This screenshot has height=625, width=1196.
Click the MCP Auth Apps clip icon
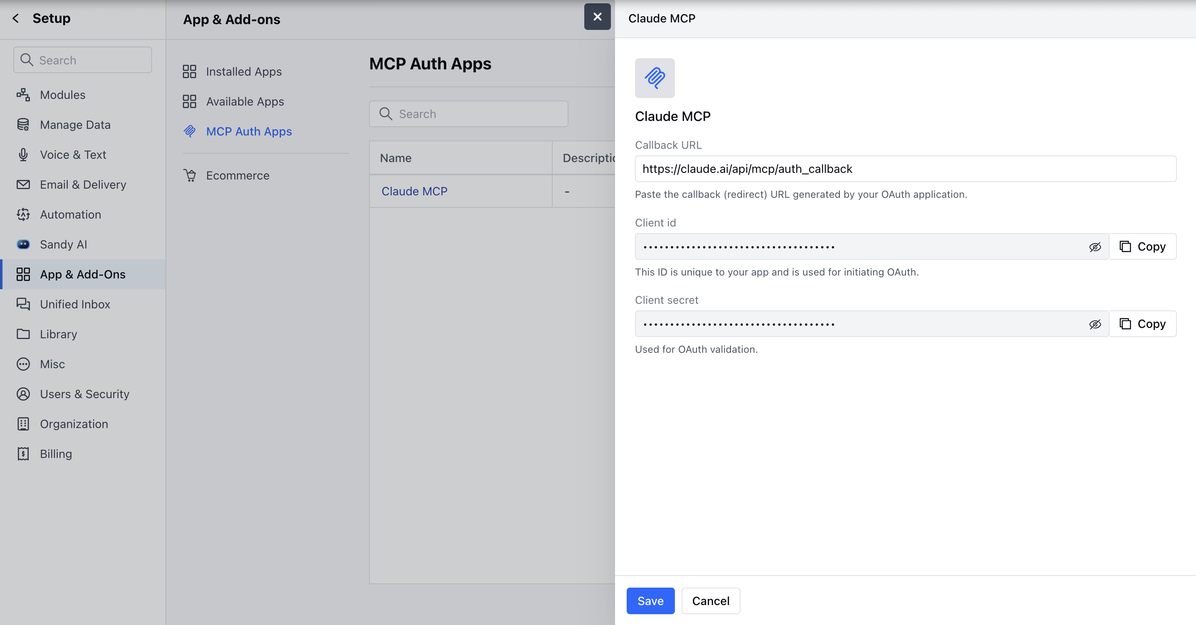pos(189,131)
